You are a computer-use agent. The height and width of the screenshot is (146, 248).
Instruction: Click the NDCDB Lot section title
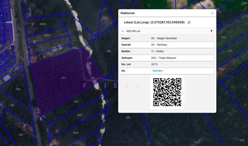(x=133, y=31)
